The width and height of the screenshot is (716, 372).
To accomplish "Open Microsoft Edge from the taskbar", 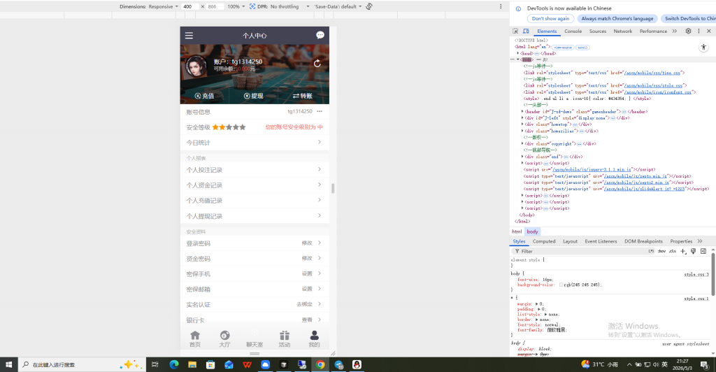I will (x=174, y=364).
